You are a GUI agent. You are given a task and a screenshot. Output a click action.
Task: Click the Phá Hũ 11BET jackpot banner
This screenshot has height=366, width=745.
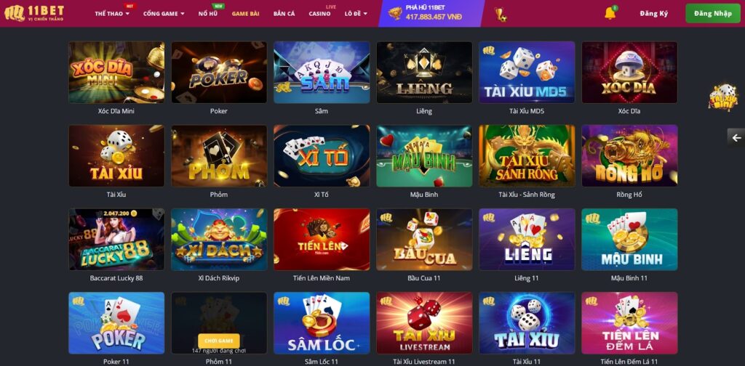point(431,13)
